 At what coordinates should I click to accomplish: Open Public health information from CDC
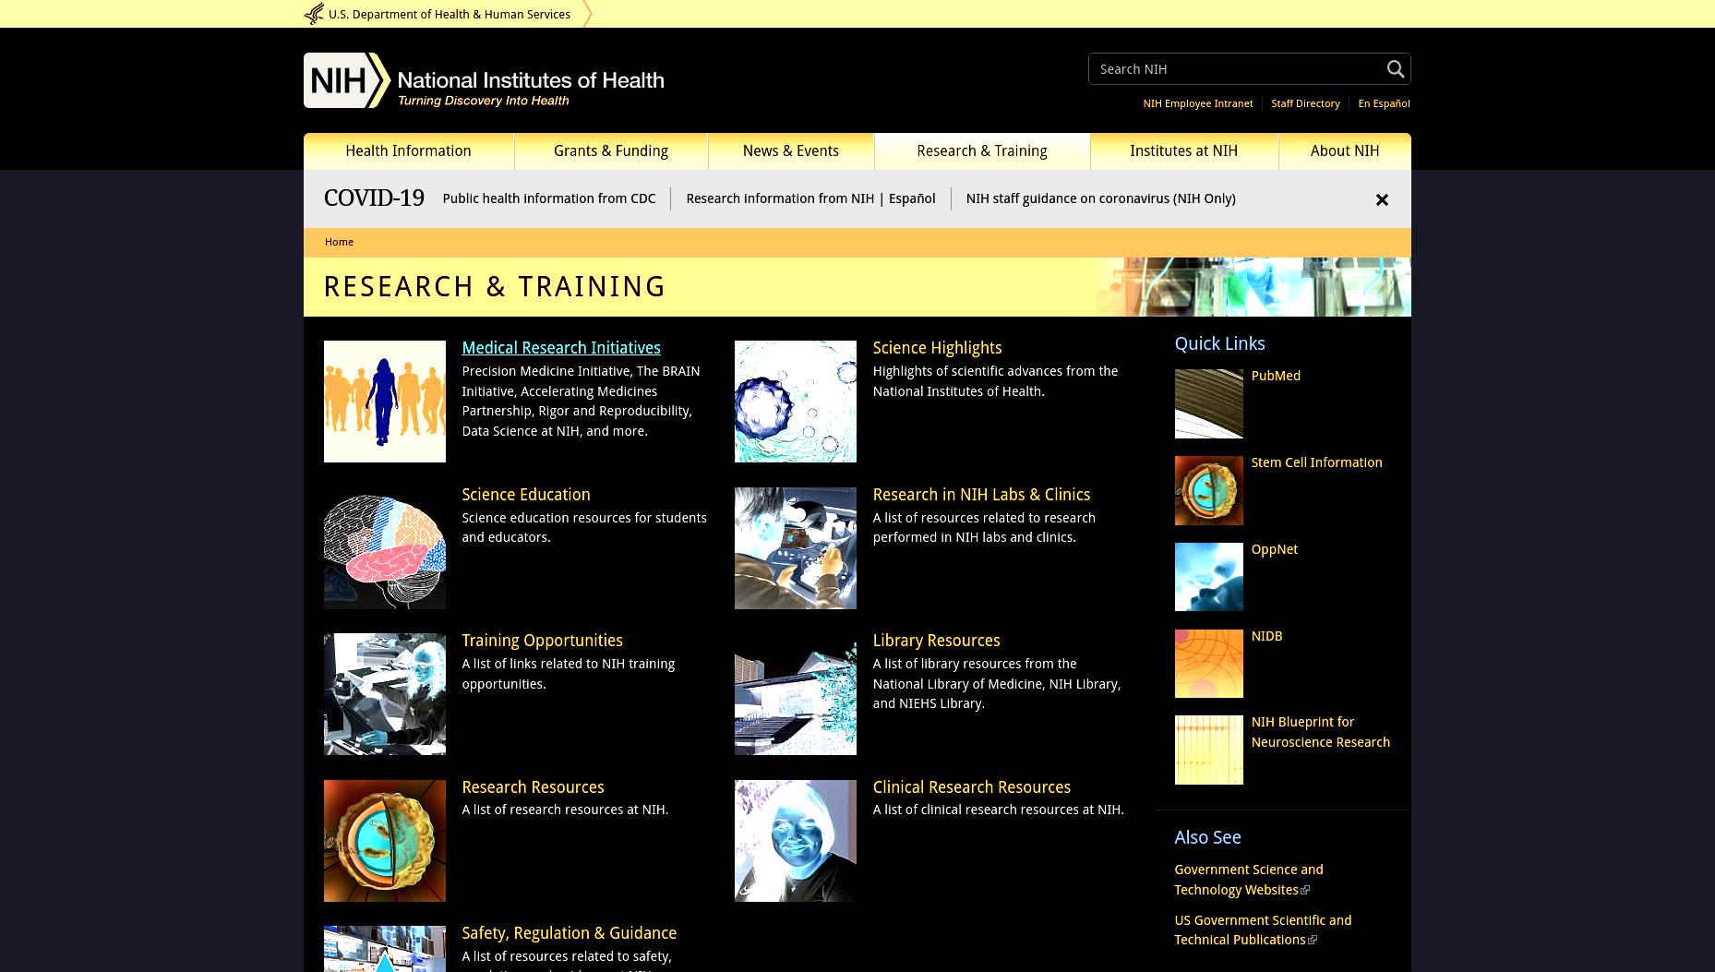click(x=548, y=198)
